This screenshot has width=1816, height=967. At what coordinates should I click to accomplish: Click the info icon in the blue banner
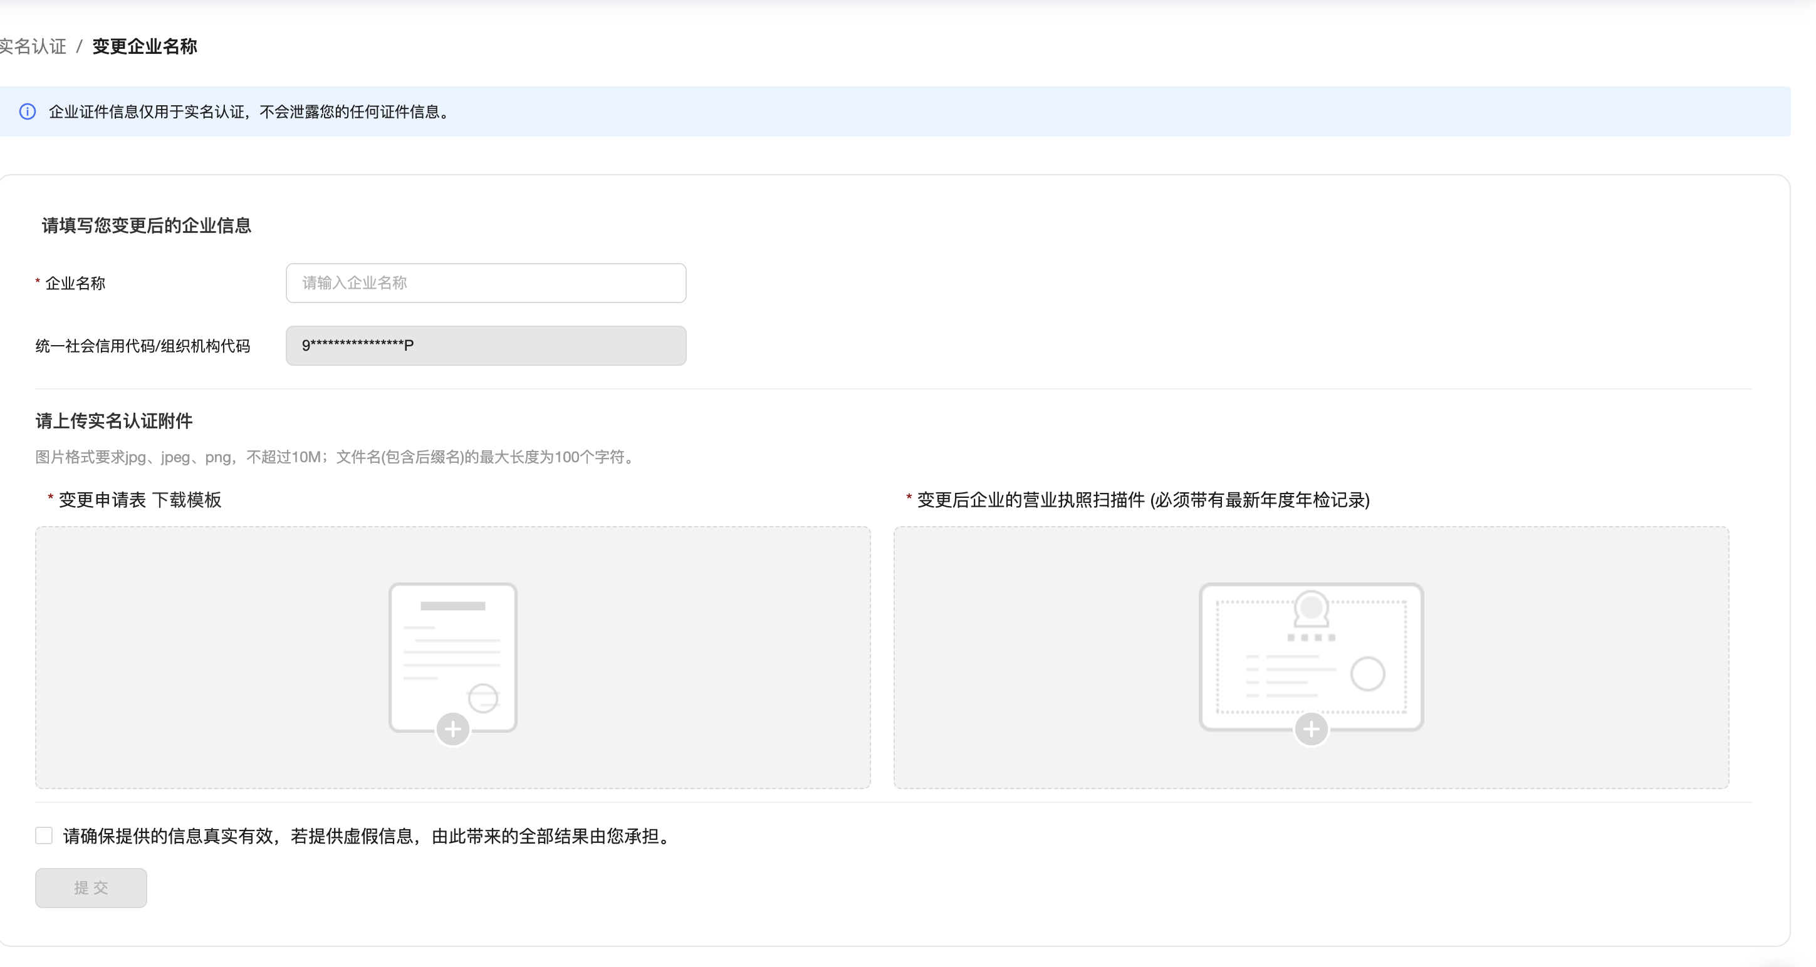[x=28, y=111]
